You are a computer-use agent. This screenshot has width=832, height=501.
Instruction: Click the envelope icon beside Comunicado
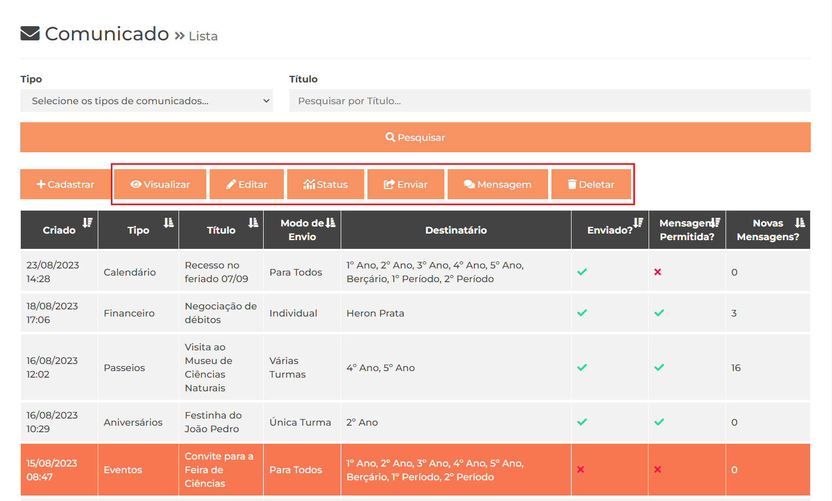[30, 34]
